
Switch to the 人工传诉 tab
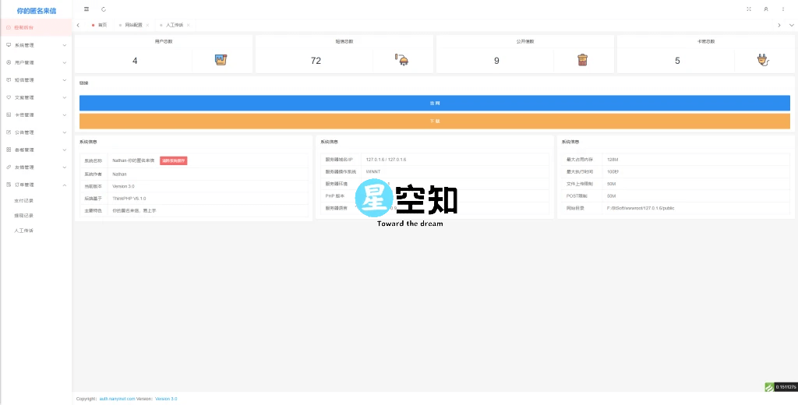[174, 25]
